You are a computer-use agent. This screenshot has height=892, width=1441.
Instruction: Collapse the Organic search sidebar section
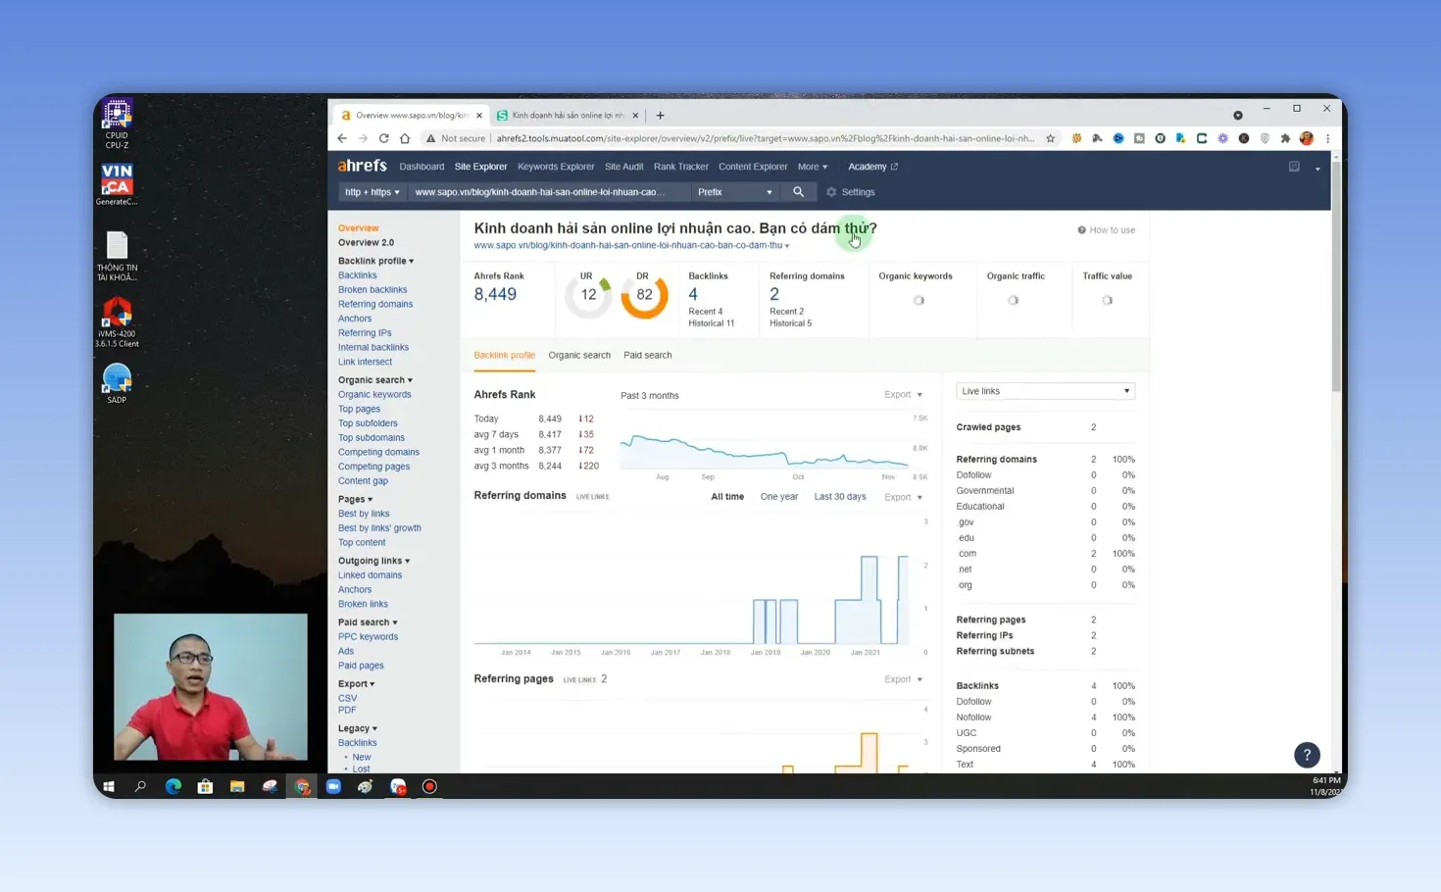(375, 380)
